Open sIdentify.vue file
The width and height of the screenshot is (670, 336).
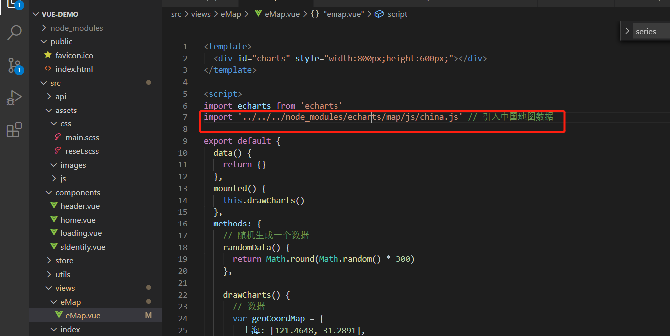point(83,247)
